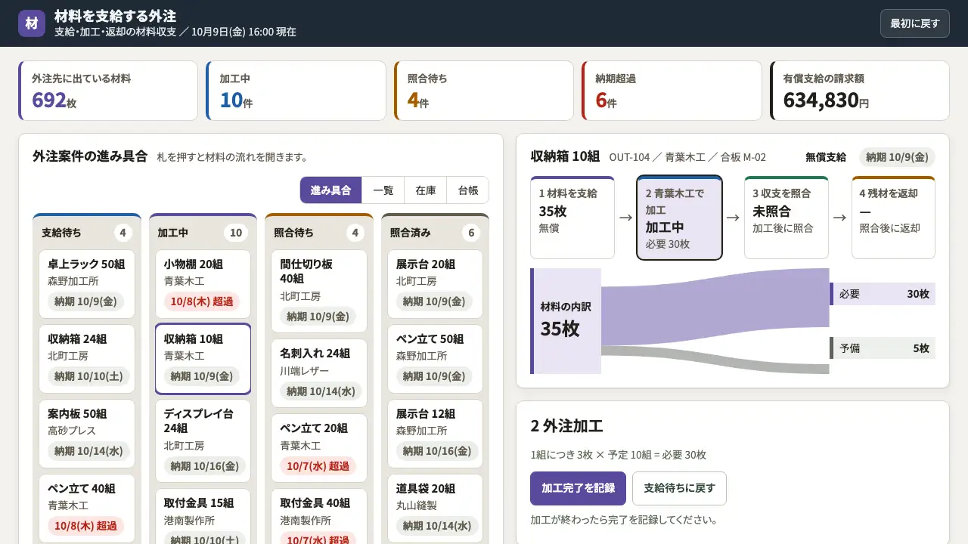968x544 pixels.
Task: Open the 収納箱 24組 北町工房 card
Action: pyautogui.click(x=87, y=359)
